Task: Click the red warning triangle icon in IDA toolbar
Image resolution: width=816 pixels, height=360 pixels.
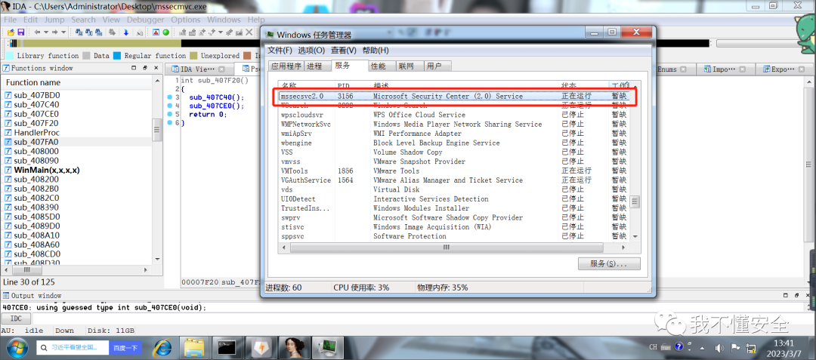Action: (x=156, y=32)
